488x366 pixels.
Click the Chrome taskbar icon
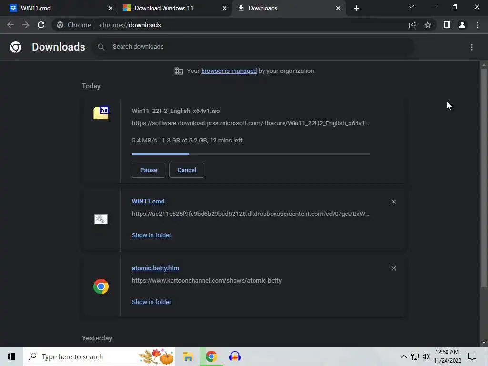tap(211, 356)
